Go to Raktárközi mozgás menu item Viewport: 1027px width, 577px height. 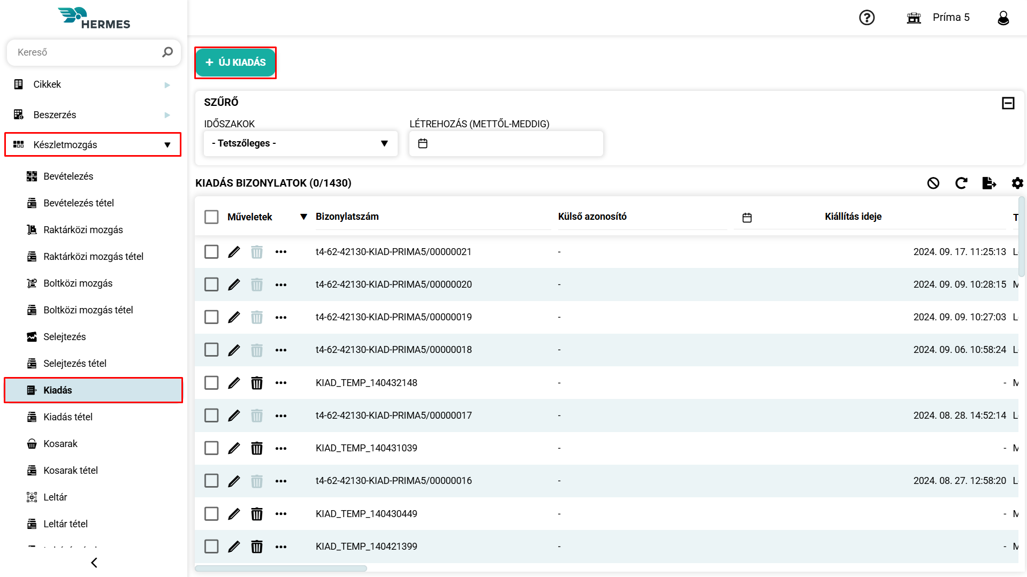coord(83,230)
